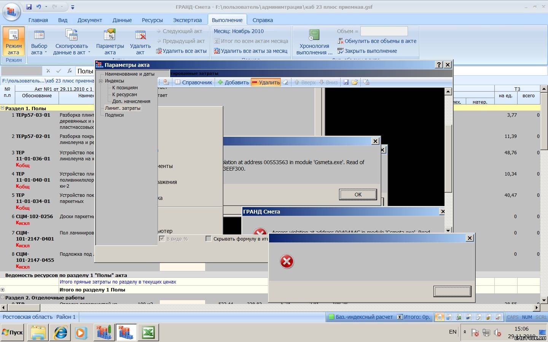Click the blank button in the front error dialog
The image size is (548, 342).
[452, 291]
